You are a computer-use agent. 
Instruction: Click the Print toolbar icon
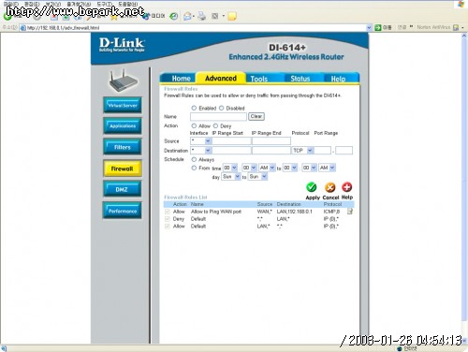pyautogui.click(x=202, y=16)
